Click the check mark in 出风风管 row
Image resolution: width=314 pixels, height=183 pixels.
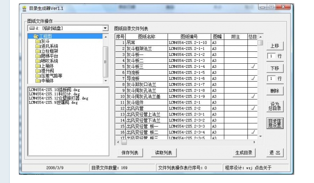253,108
